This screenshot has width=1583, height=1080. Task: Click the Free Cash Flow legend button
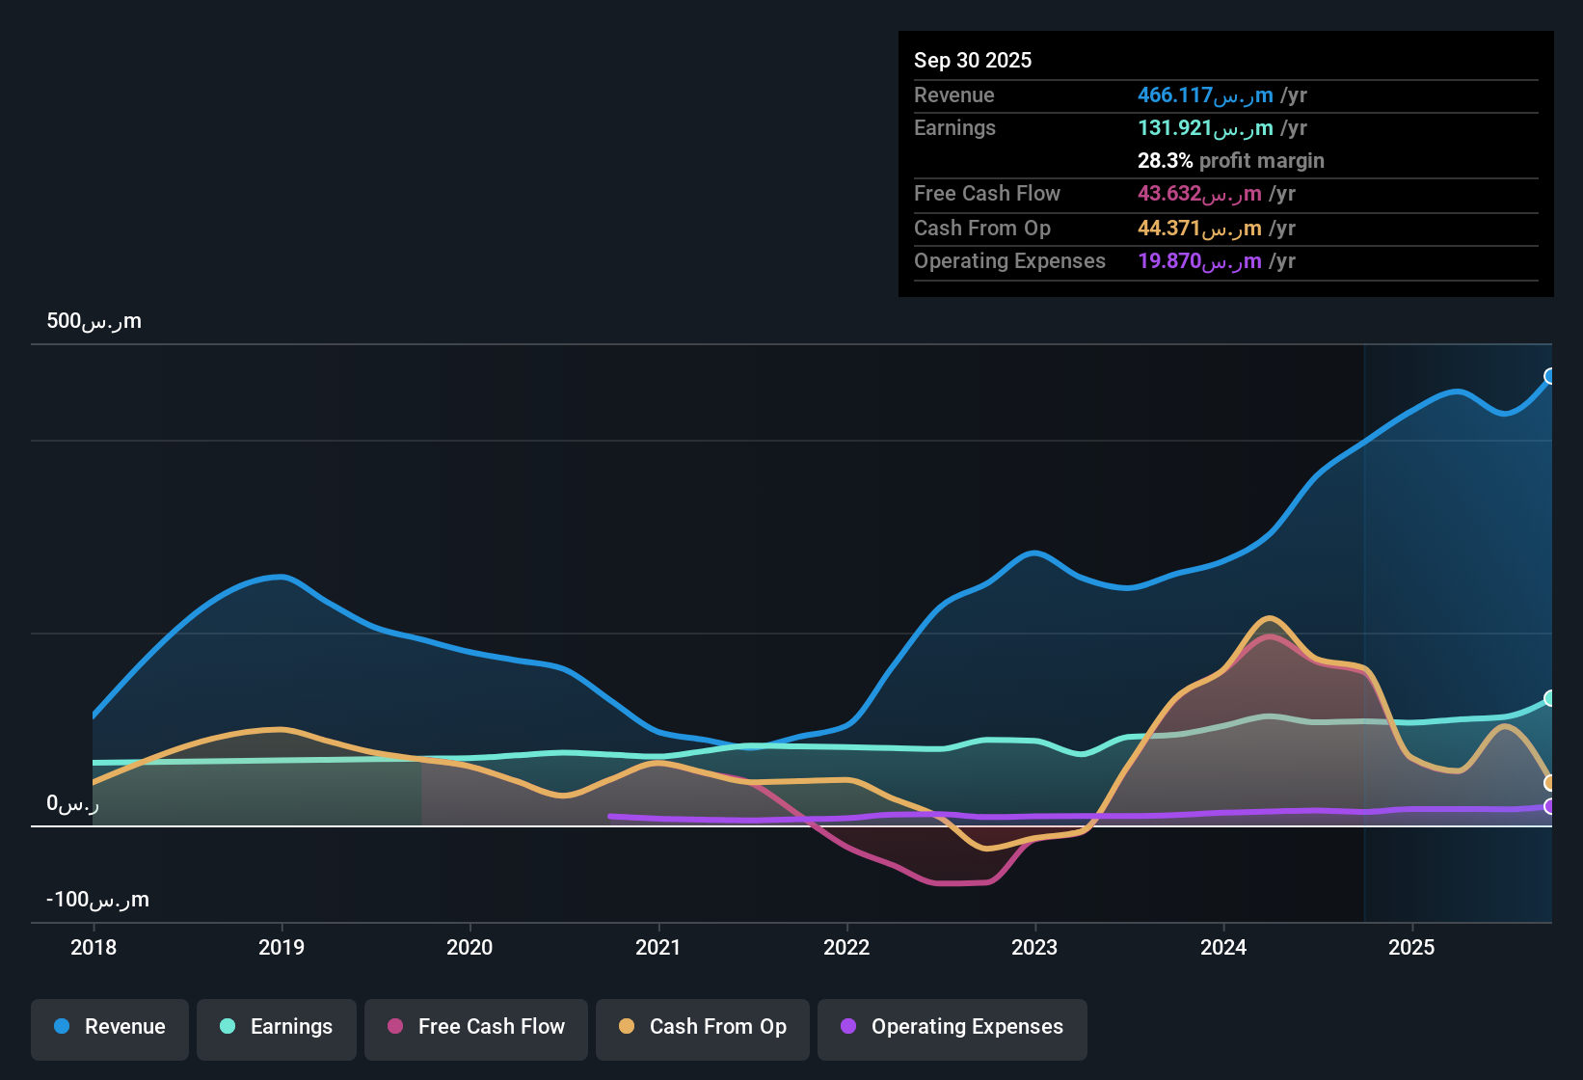[475, 1027]
